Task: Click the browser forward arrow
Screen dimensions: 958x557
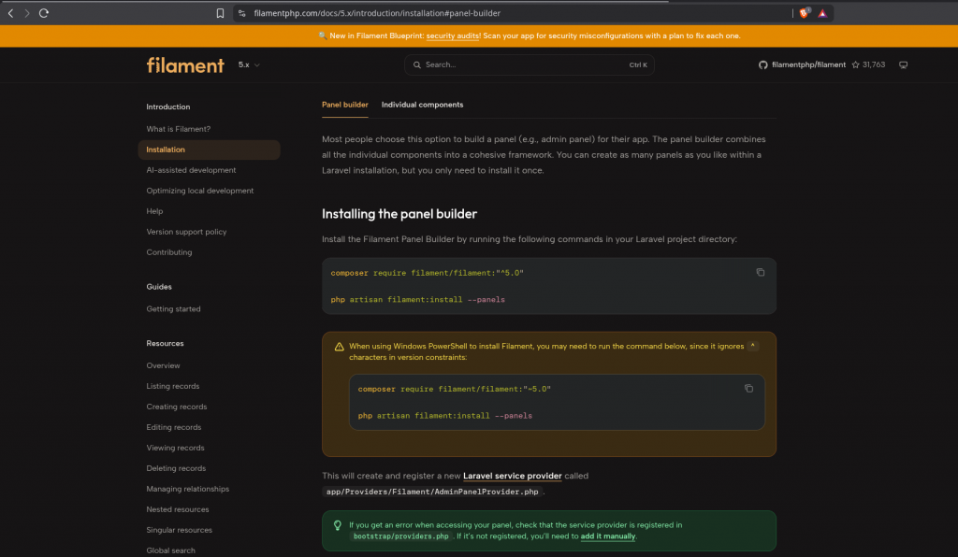Action: pos(27,13)
